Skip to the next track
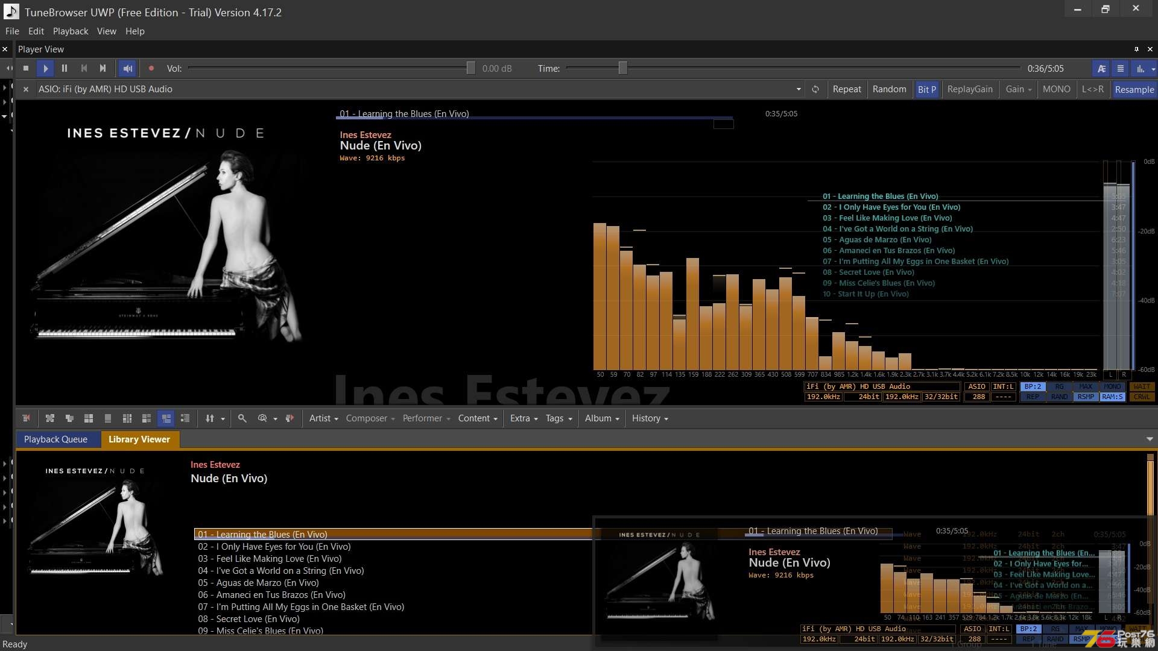Screen dimensions: 1158x651 (x=103, y=69)
